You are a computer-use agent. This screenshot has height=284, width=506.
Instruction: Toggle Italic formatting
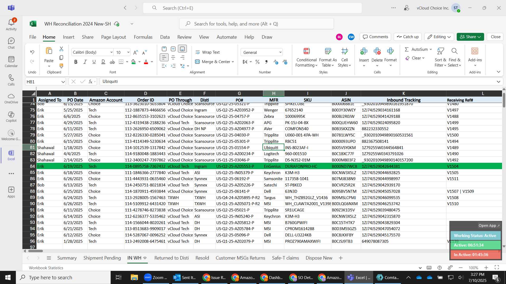(85, 62)
